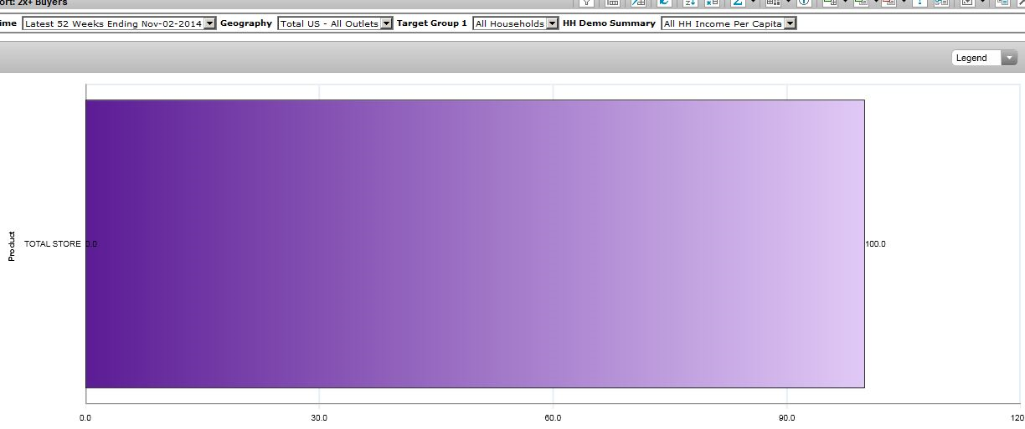Screen dimensions: 1025x429
Task: Open the Geography dropdown showing Total US
Action: [386, 23]
